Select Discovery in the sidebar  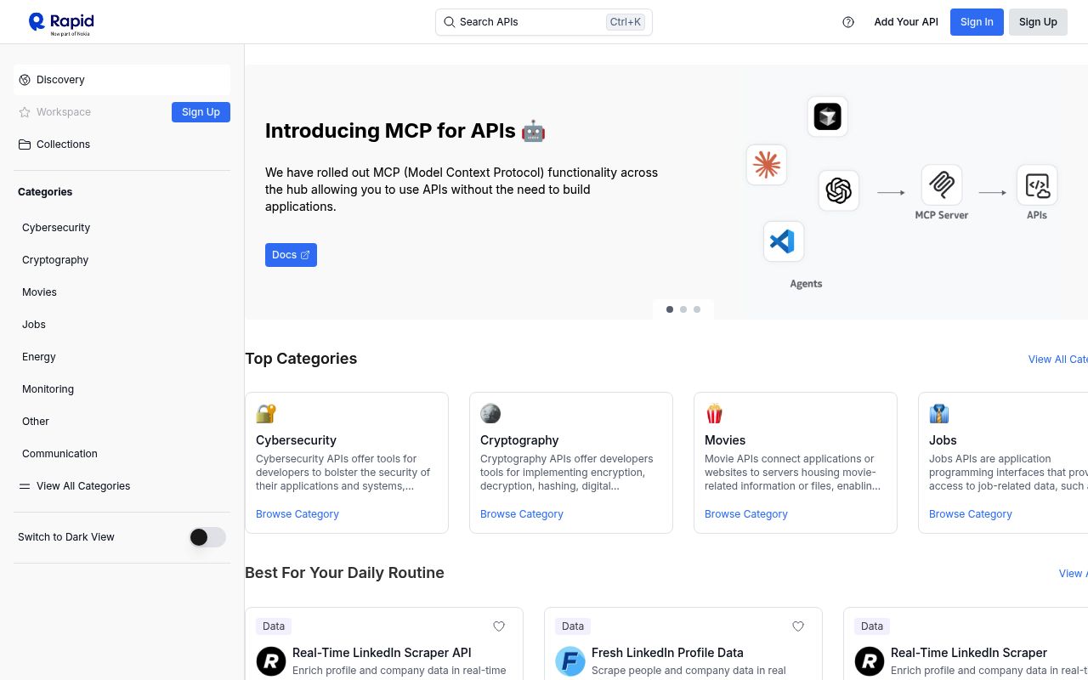[60, 80]
